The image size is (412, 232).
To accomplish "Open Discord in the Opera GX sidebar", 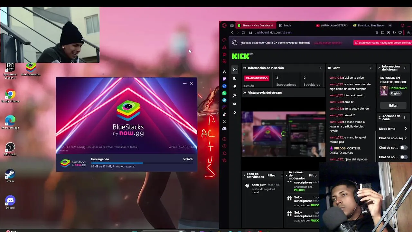I will (x=224, y=129).
